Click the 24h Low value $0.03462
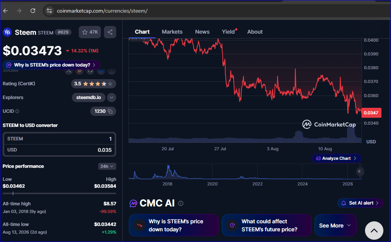 point(14,186)
